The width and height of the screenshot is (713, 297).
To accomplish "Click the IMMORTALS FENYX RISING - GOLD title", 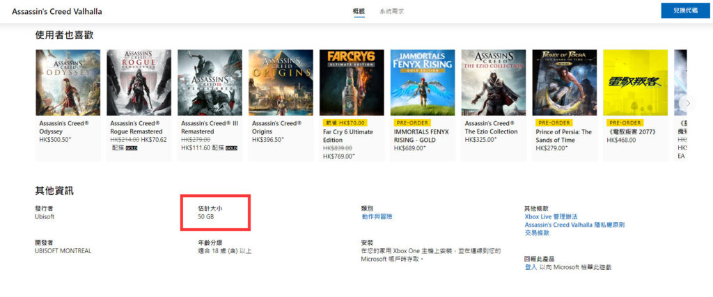I will [x=421, y=136].
